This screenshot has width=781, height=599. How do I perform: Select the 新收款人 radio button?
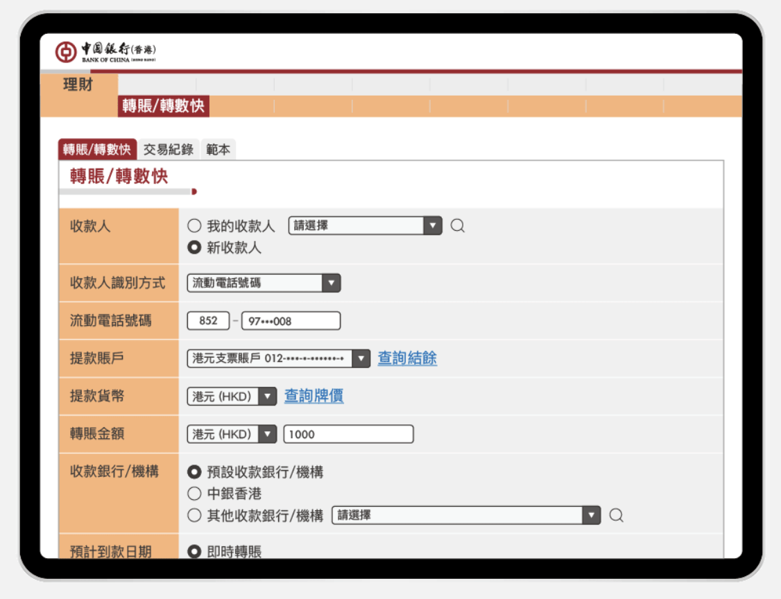[194, 248]
